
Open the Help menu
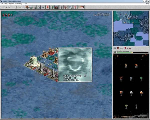(x=147, y=4)
